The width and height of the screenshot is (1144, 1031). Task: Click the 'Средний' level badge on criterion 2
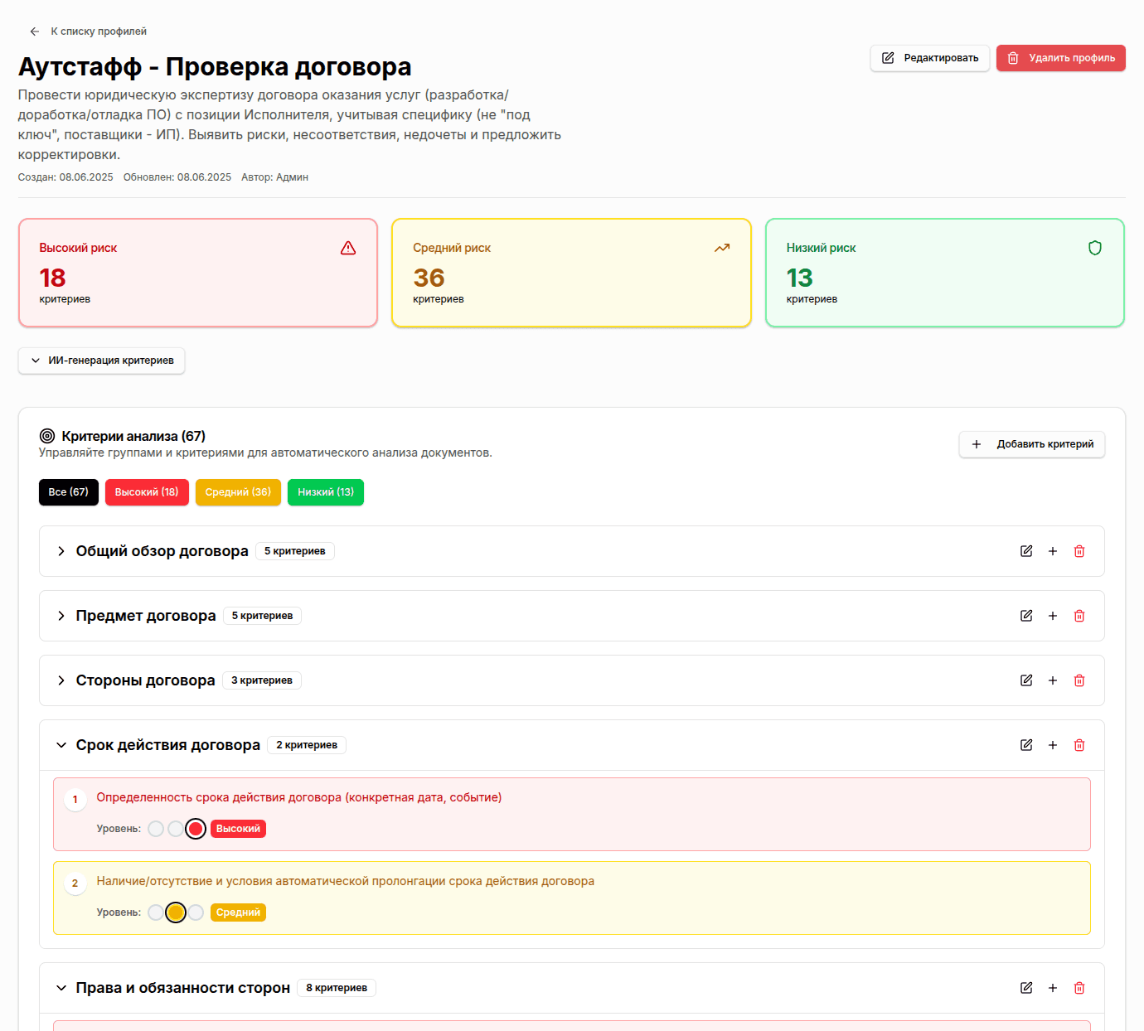[x=239, y=912]
